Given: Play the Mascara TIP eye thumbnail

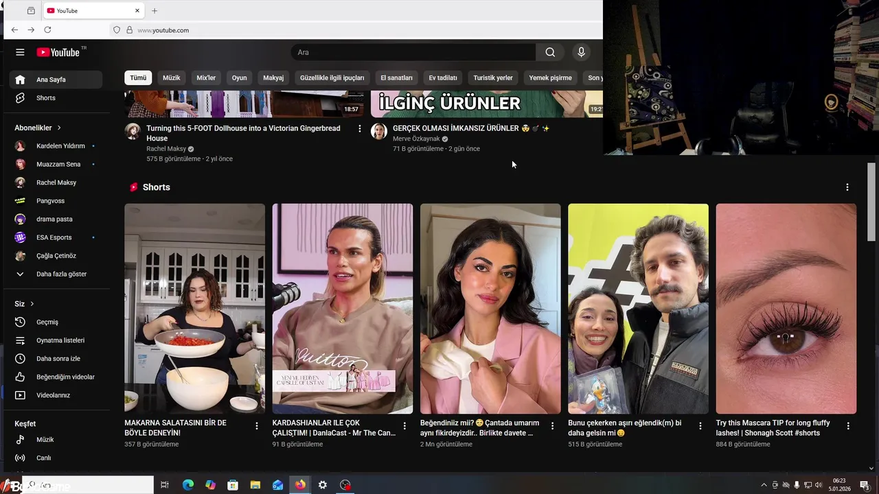Looking at the screenshot, I should tap(786, 309).
